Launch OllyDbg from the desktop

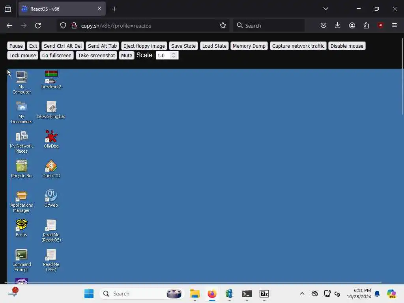click(51, 139)
